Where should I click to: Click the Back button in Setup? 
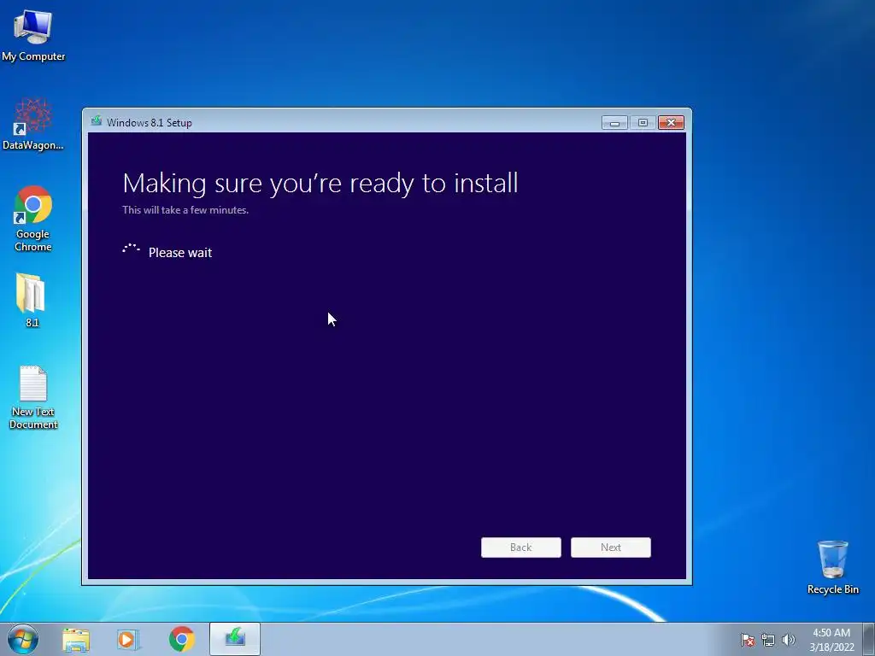(x=520, y=548)
